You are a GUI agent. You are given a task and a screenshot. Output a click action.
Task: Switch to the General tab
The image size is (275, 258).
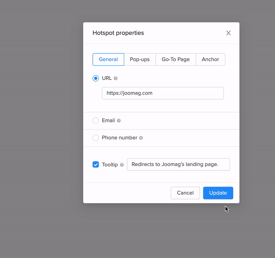click(x=108, y=59)
